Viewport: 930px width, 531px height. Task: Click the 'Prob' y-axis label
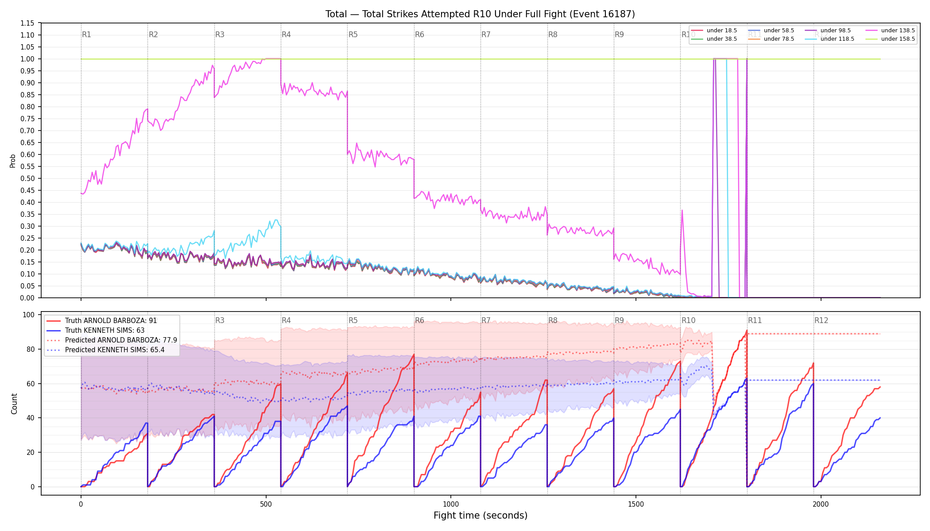point(13,161)
